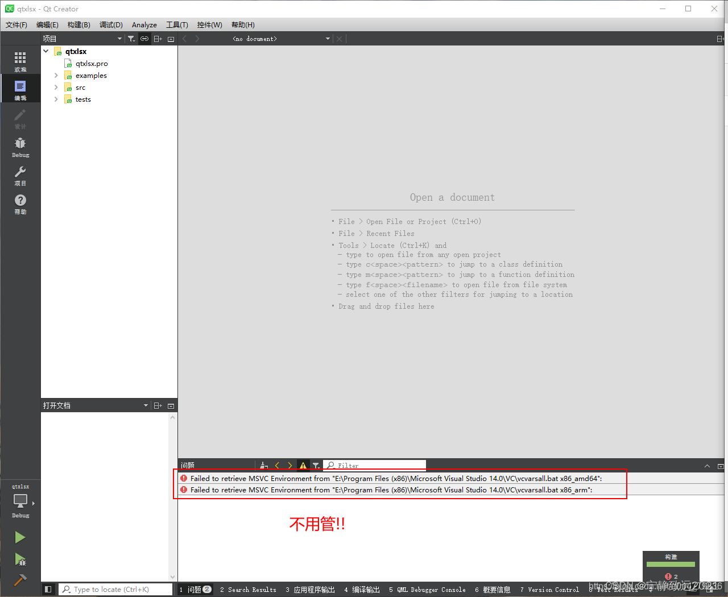The image size is (728, 597).
Task: Toggle categorize issues in the problems panel
Action: [263, 465]
